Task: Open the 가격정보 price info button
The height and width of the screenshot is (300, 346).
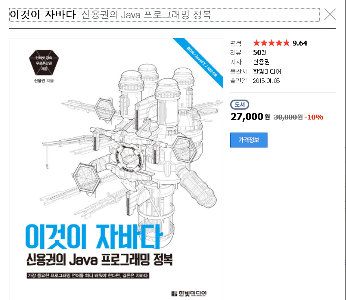Action: [x=249, y=140]
